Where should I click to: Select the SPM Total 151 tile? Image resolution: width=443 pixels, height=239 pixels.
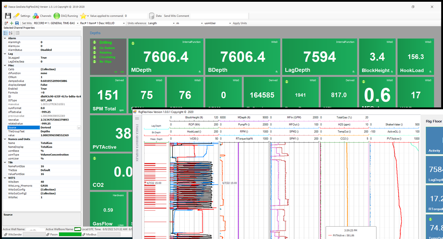tap(108, 95)
